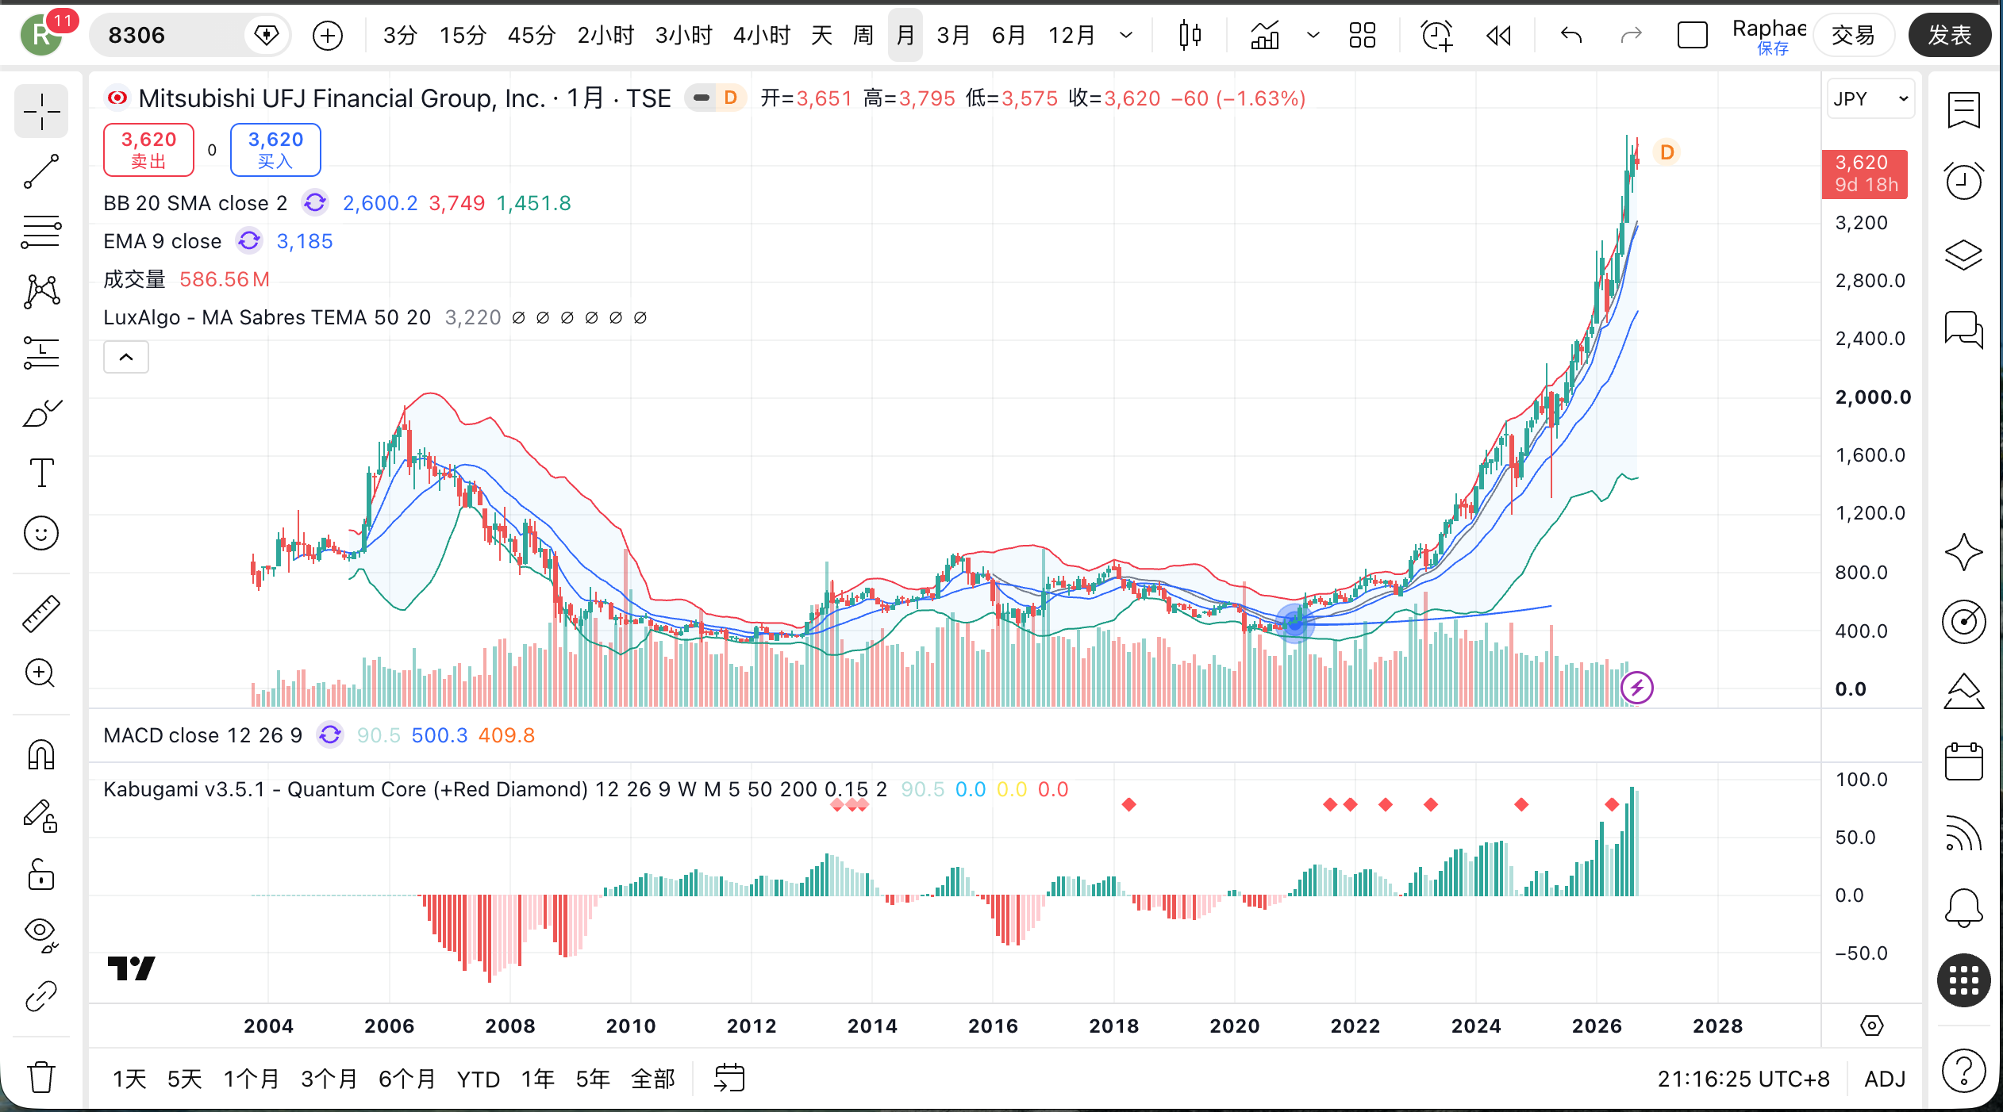Open the watchlist panel icon
2003x1112 pixels.
(1964, 110)
